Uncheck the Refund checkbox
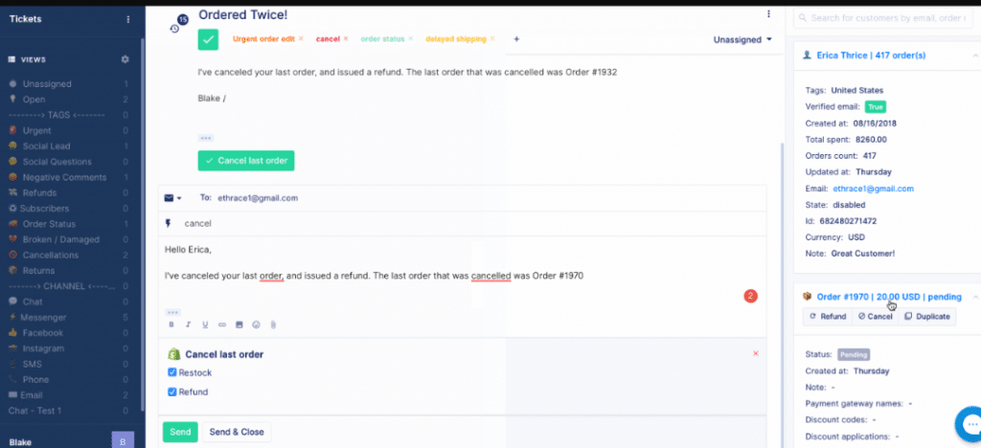The height and width of the screenshot is (448, 981). [172, 392]
